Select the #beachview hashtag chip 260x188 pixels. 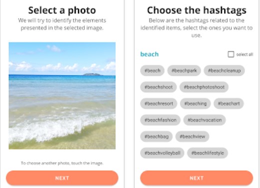coord(192,137)
